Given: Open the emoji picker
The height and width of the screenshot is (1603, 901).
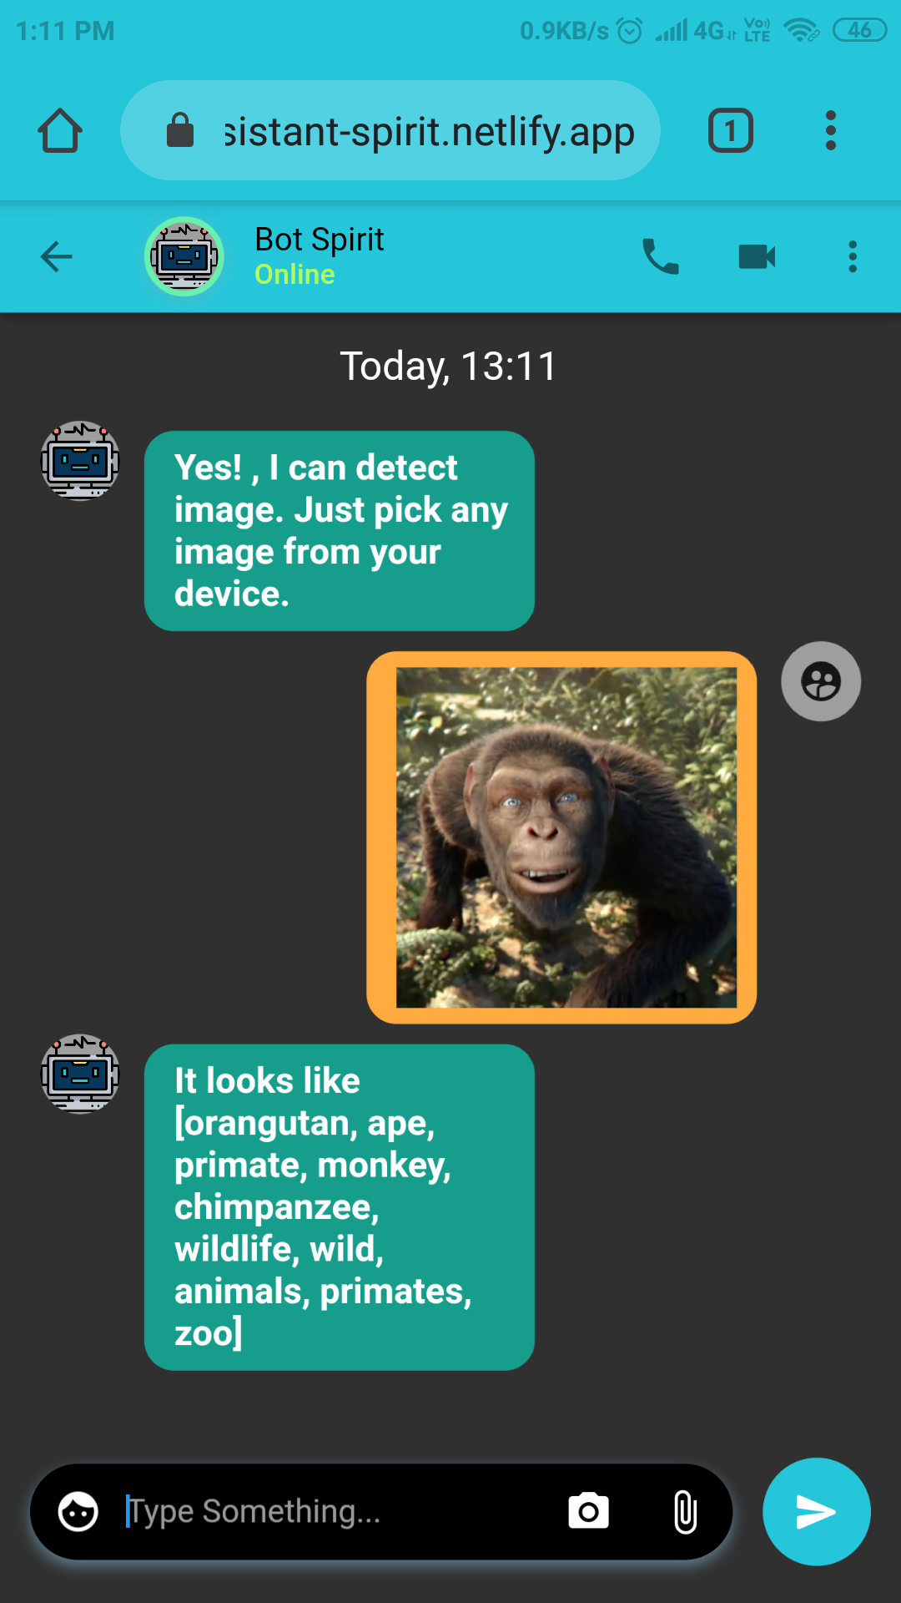Looking at the screenshot, I should click(x=78, y=1512).
